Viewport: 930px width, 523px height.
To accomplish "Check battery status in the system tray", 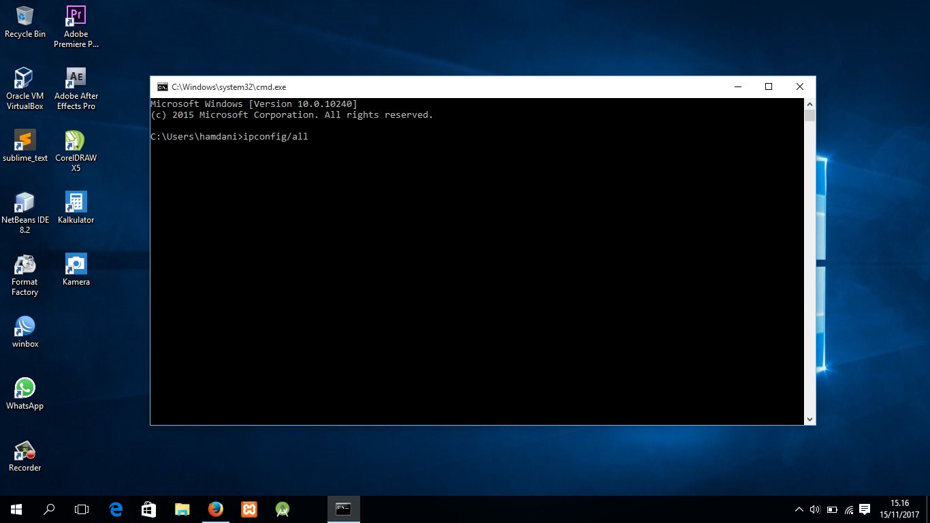I will coord(832,509).
